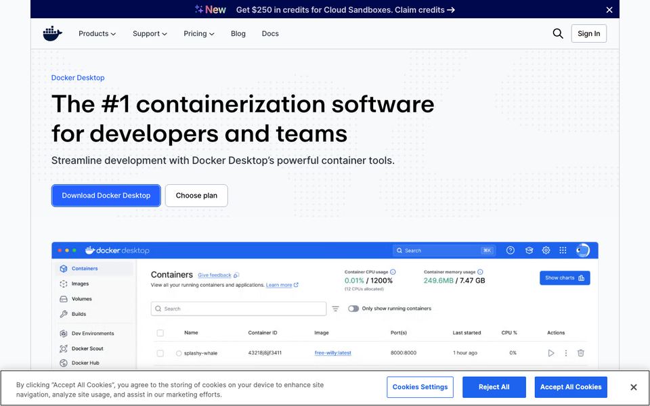This screenshot has height=406, width=650.
Task: Start the splashy-whale container
Action: point(551,353)
